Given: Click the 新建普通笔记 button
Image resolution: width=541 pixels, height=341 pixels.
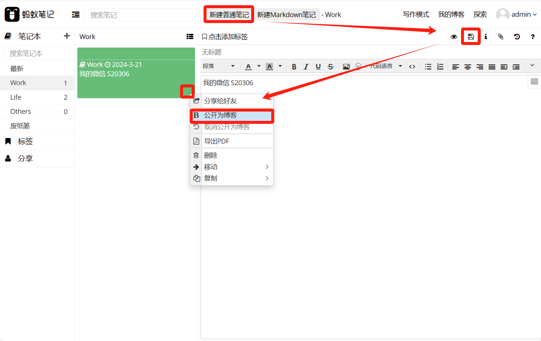Looking at the screenshot, I should [229, 15].
